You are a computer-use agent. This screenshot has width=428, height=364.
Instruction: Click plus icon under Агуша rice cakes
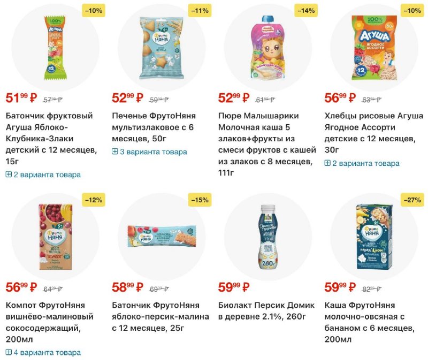327,163
